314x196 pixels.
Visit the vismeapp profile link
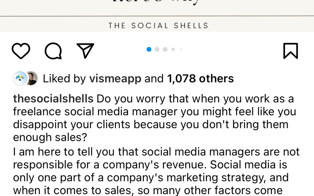point(115,79)
